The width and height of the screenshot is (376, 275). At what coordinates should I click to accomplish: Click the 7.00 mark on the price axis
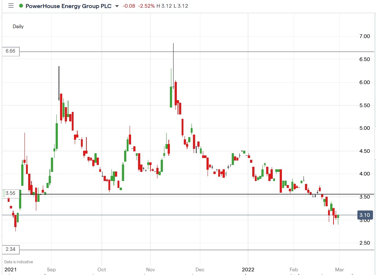coord(365,36)
